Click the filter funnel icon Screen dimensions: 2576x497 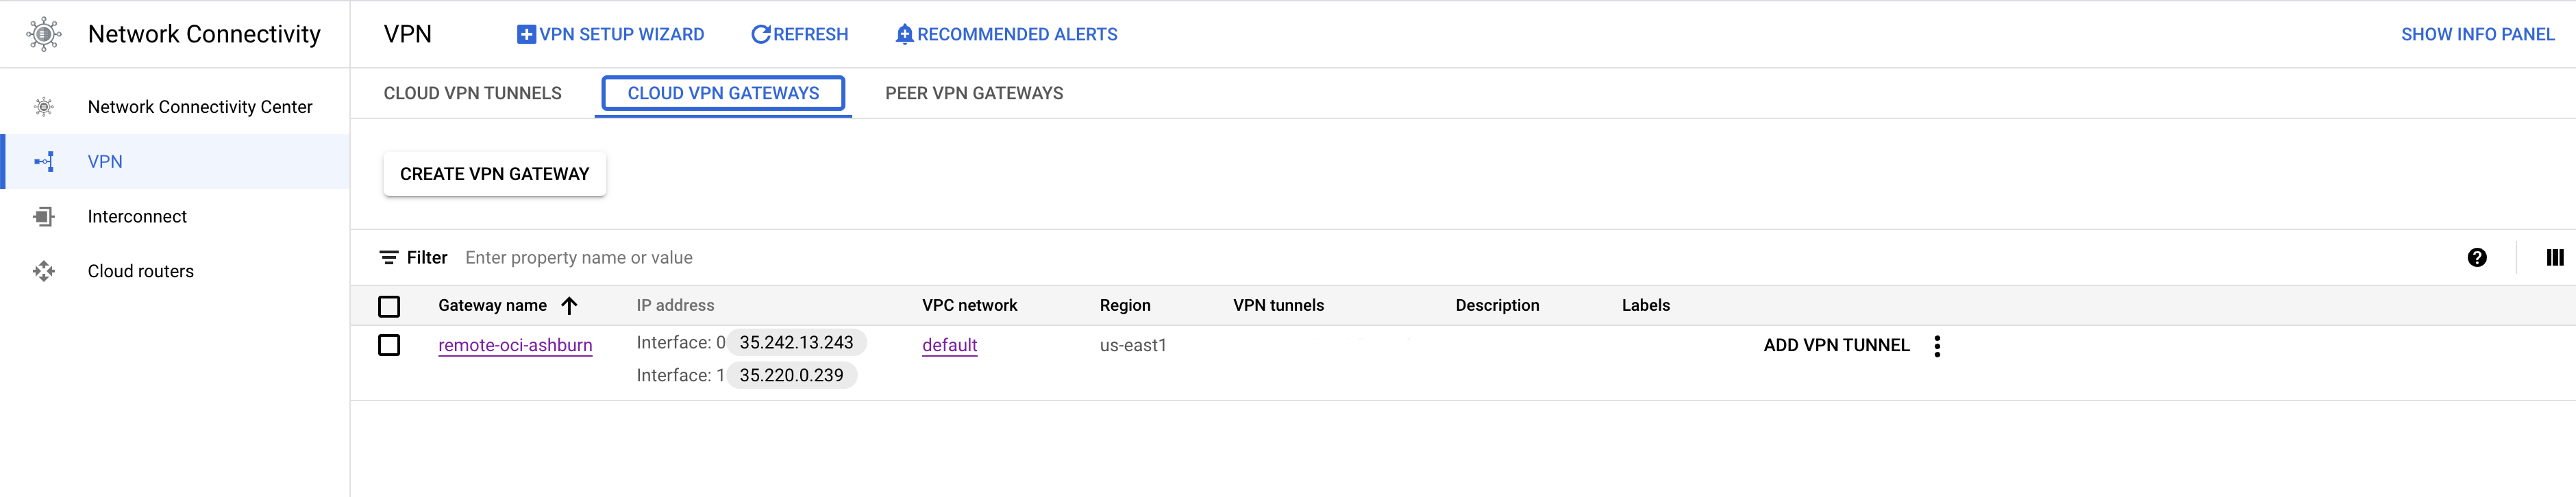(x=389, y=257)
